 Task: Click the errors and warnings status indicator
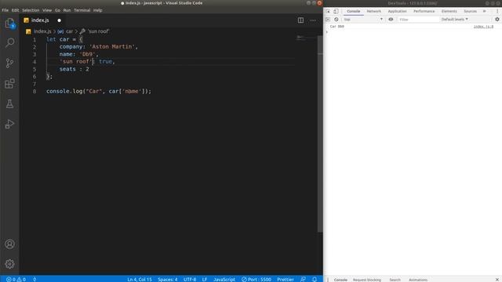pyautogui.click(x=16, y=279)
